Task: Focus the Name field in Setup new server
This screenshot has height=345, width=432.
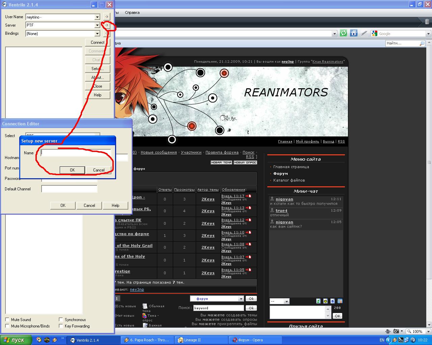Action: (76, 153)
